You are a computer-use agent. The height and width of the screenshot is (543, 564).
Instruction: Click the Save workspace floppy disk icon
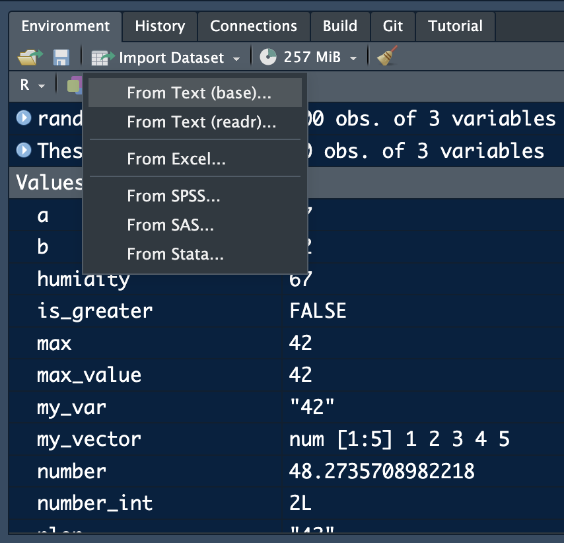tap(61, 58)
